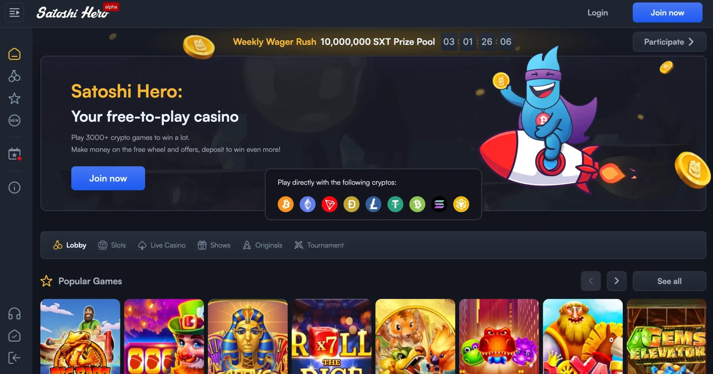
Task: Switch to the Live Casino tab
Action: [x=162, y=245]
